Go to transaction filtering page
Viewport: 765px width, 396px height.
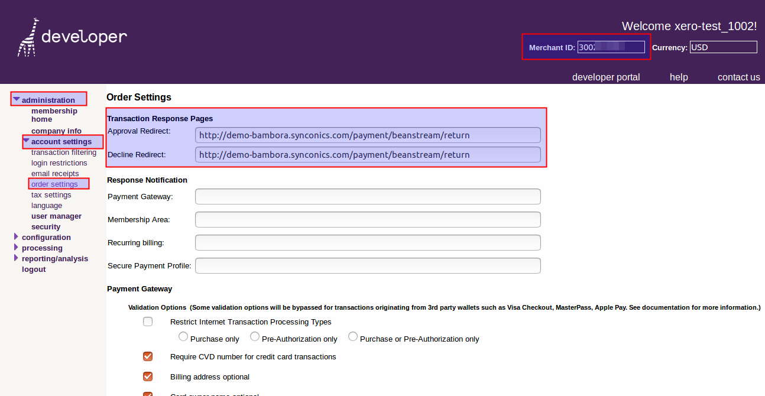pos(64,152)
